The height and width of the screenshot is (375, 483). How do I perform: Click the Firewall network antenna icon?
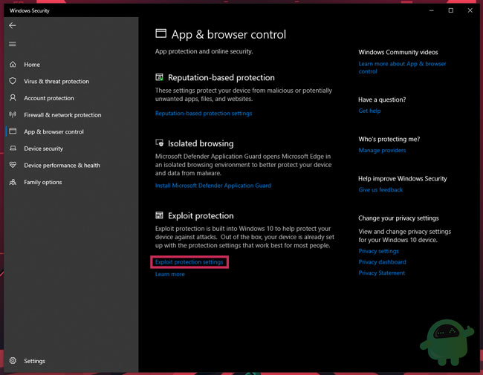13,115
